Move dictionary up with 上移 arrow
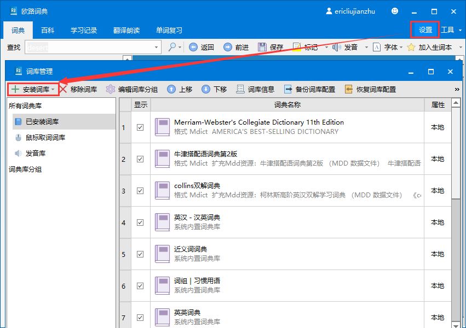Viewport: 466px width, 328px height. 171,89
